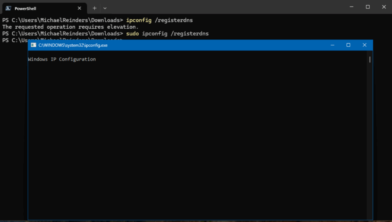Click the maximize icon on ipconfig window
Screen dimensions: 392x222
(348, 45)
